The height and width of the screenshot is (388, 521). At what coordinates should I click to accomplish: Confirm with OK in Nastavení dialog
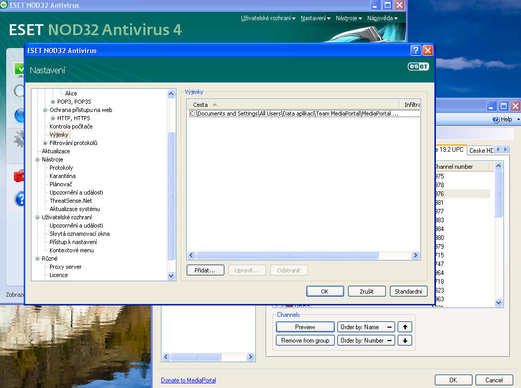point(325,291)
